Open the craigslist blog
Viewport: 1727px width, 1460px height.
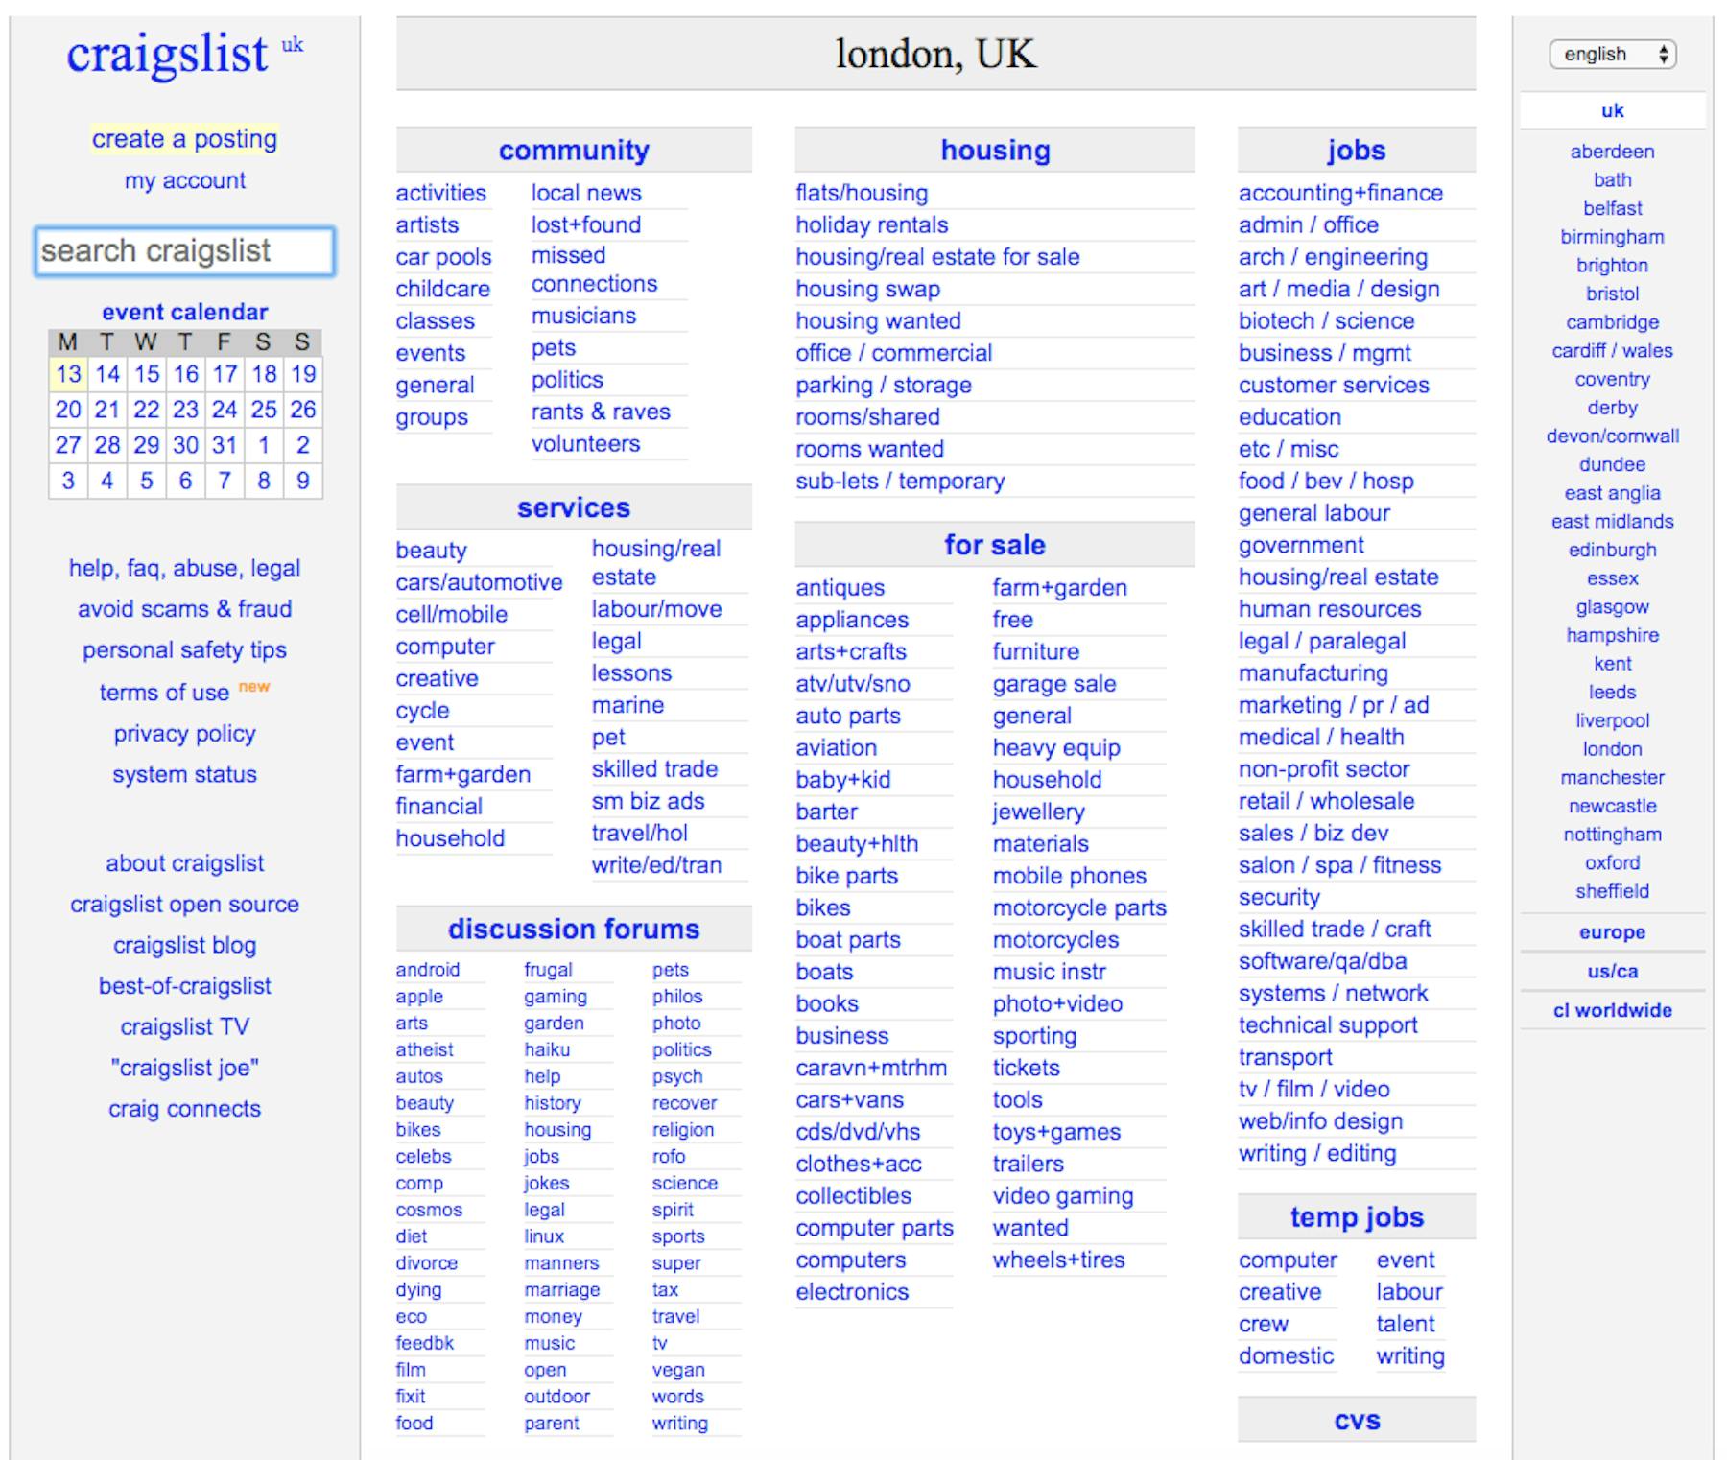[x=184, y=946]
